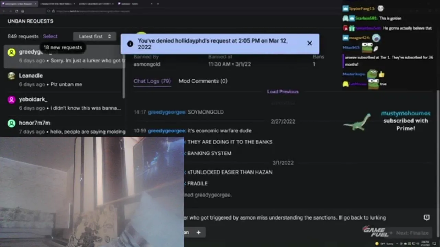440x247 pixels.
Task: Click greedygeorgee username on economic warfare message
Action: [x=166, y=131]
